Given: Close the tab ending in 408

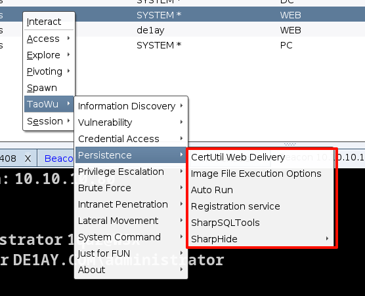Looking at the screenshot, I should [x=28, y=158].
